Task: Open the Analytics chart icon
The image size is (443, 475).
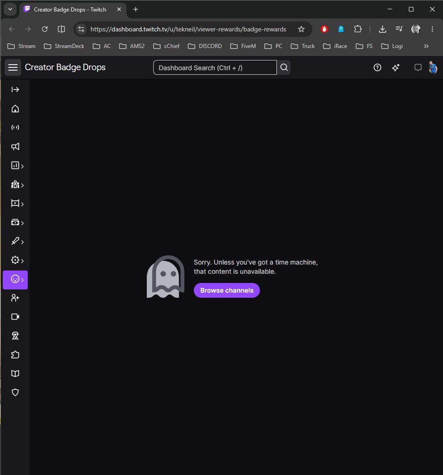Action: 15,165
